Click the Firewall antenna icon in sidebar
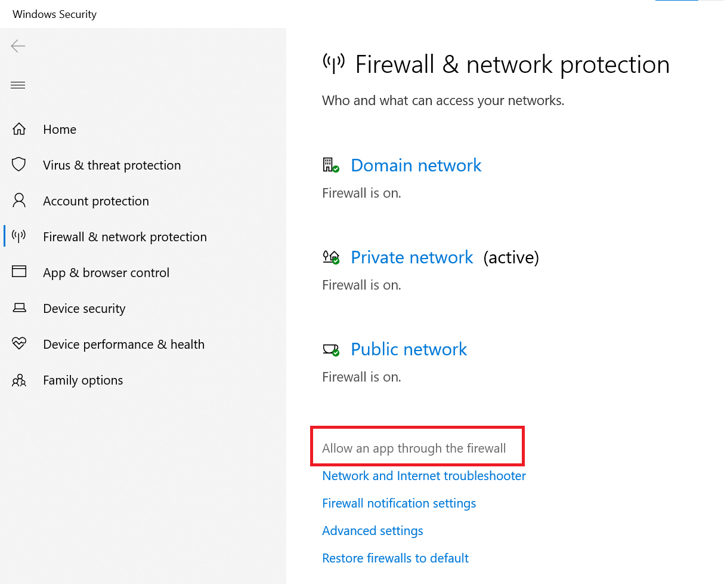 tap(19, 236)
